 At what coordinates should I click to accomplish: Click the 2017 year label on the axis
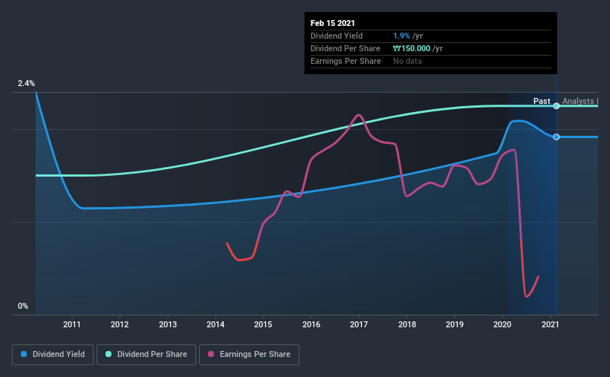(x=359, y=324)
